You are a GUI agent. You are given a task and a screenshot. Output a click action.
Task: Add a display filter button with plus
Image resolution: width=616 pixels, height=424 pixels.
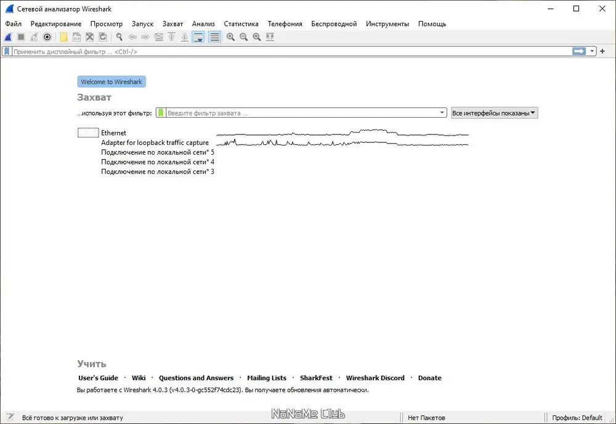click(602, 52)
